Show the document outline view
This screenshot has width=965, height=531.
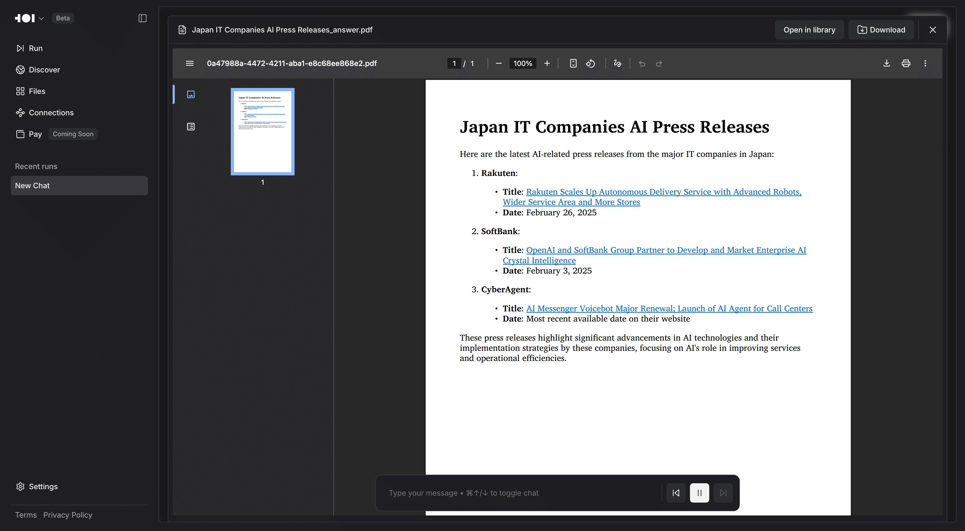click(x=191, y=127)
